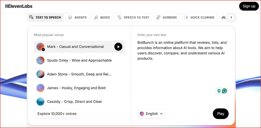Click the ElevenLabs logo
Image resolution: width=261 pixels, height=128 pixels.
point(19,6)
